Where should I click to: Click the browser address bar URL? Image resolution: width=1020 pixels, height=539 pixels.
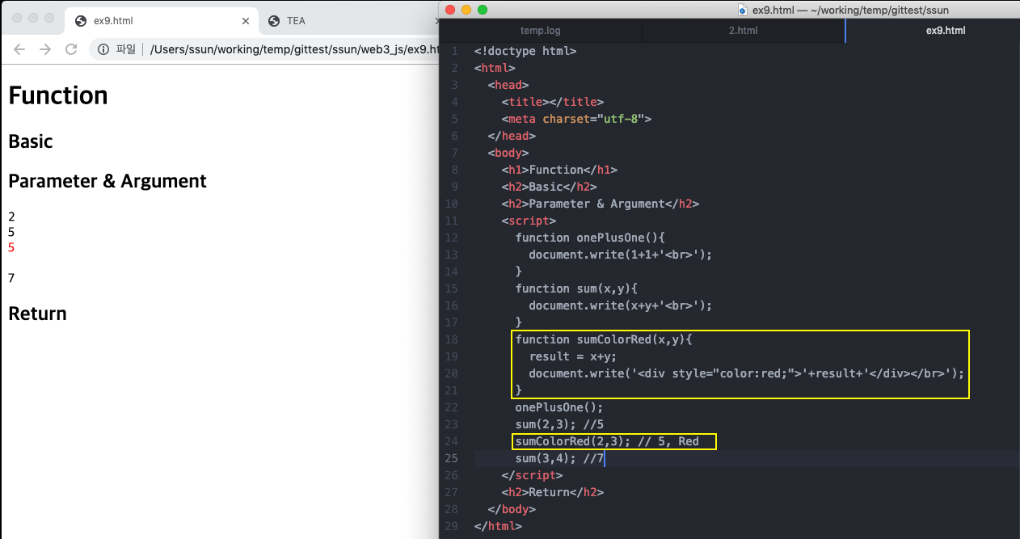click(294, 49)
